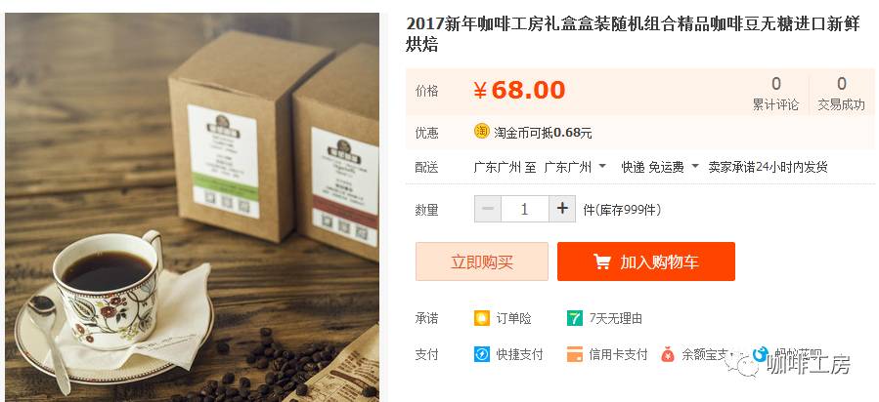Expand the 广东广州 destination dropdown
This screenshot has width=879, height=402.
pos(575,167)
